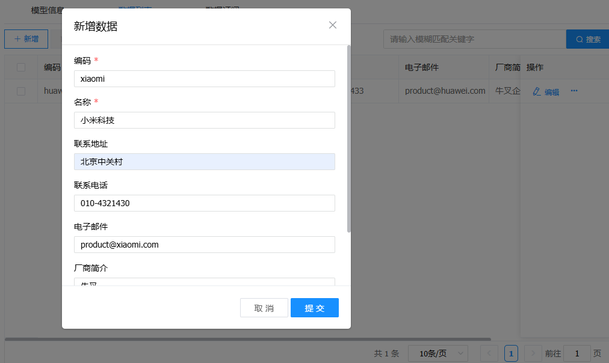The width and height of the screenshot is (609, 363).
Task: Switch to the 模型信息 tab
Action: point(47,10)
